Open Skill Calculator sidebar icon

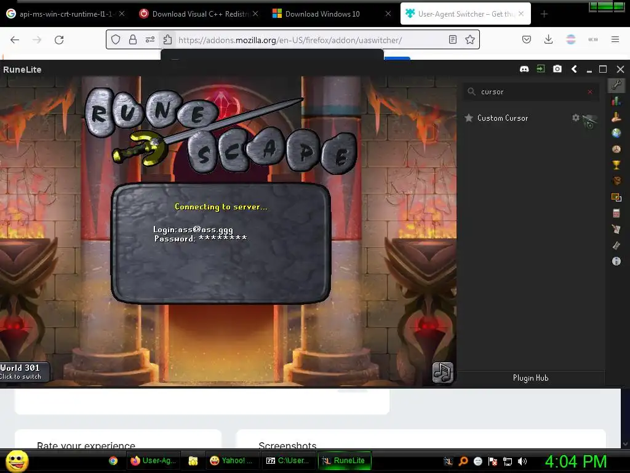[x=616, y=213]
